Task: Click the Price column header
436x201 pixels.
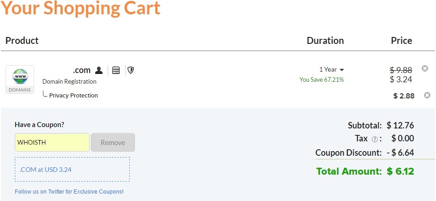Action: (401, 41)
